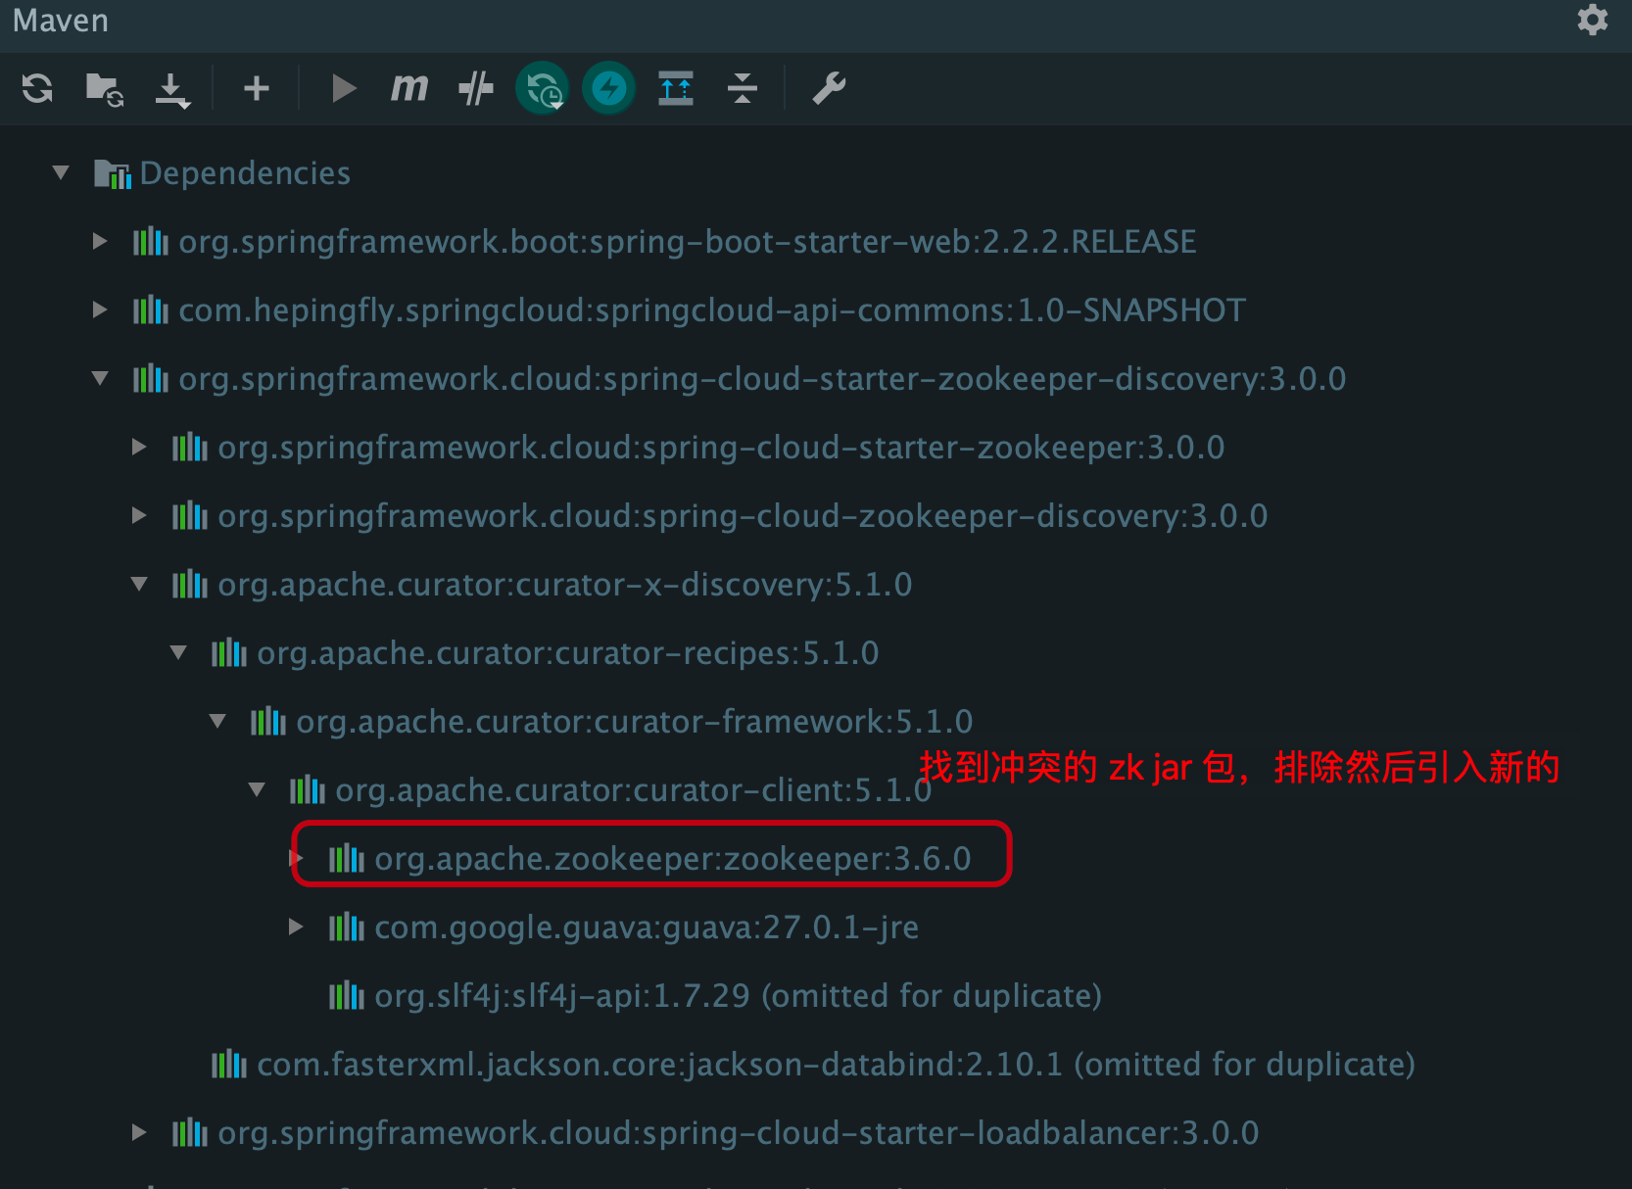1632x1189 pixels.
Task: Click library icon beside spring-cloud-starter-loadbalancer
Action: click(x=189, y=1133)
